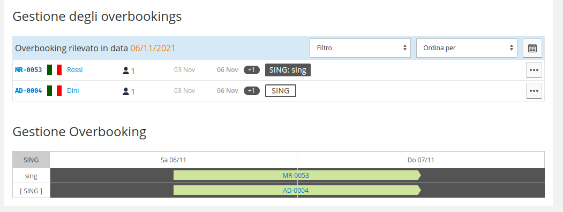Image resolution: width=563 pixels, height=212 pixels.
Task: Open three-dots menu for Dini reservation
Action: [534, 91]
